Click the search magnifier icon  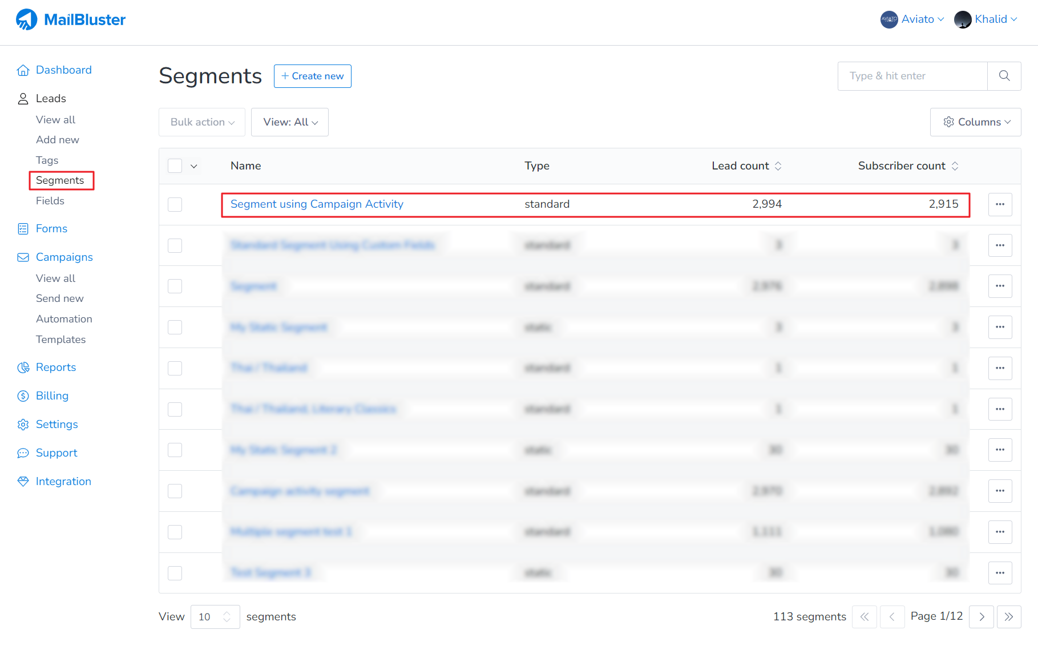click(1004, 76)
